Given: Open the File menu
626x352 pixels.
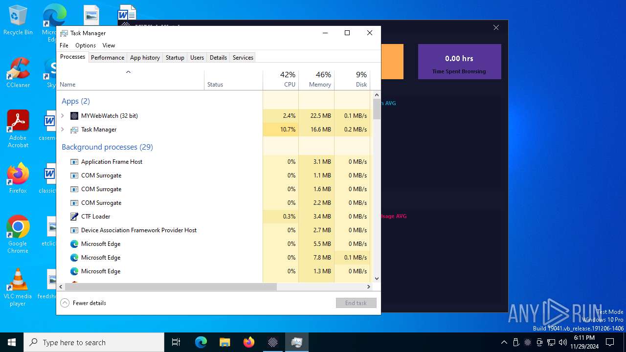Looking at the screenshot, I should click(x=64, y=45).
